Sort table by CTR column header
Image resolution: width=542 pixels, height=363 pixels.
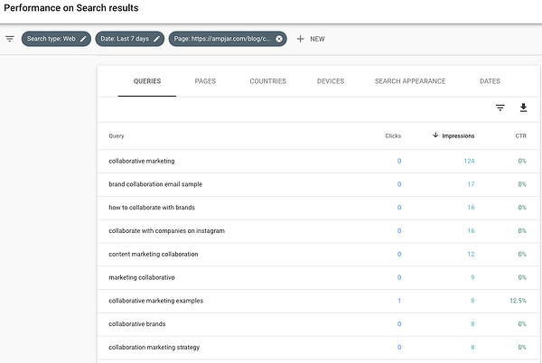coord(520,135)
